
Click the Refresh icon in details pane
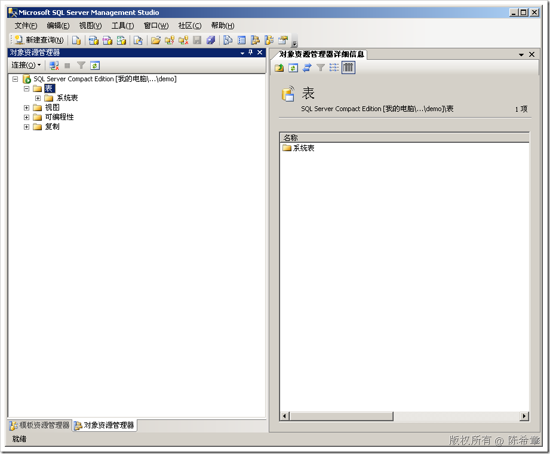point(293,68)
